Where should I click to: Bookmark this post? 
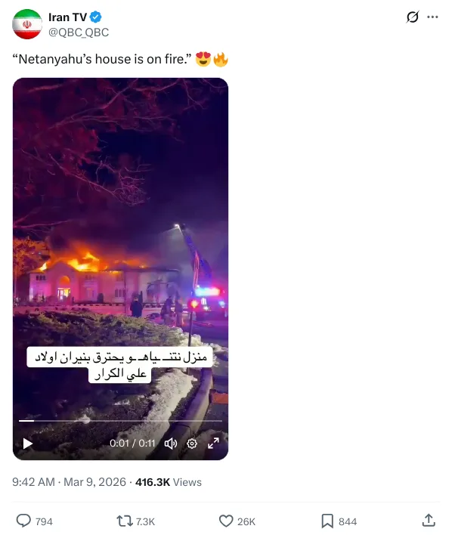pos(327,521)
